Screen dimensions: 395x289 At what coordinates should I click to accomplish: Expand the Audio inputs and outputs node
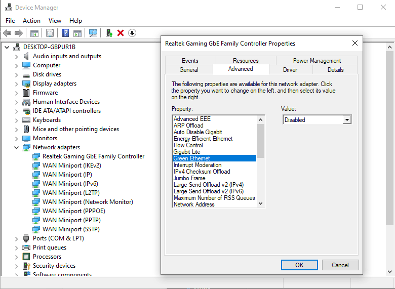coord(16,57)
